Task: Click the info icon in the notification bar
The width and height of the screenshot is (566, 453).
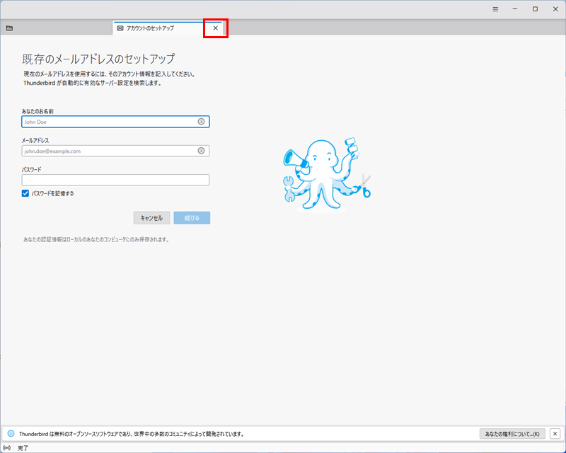Action: 11,433
